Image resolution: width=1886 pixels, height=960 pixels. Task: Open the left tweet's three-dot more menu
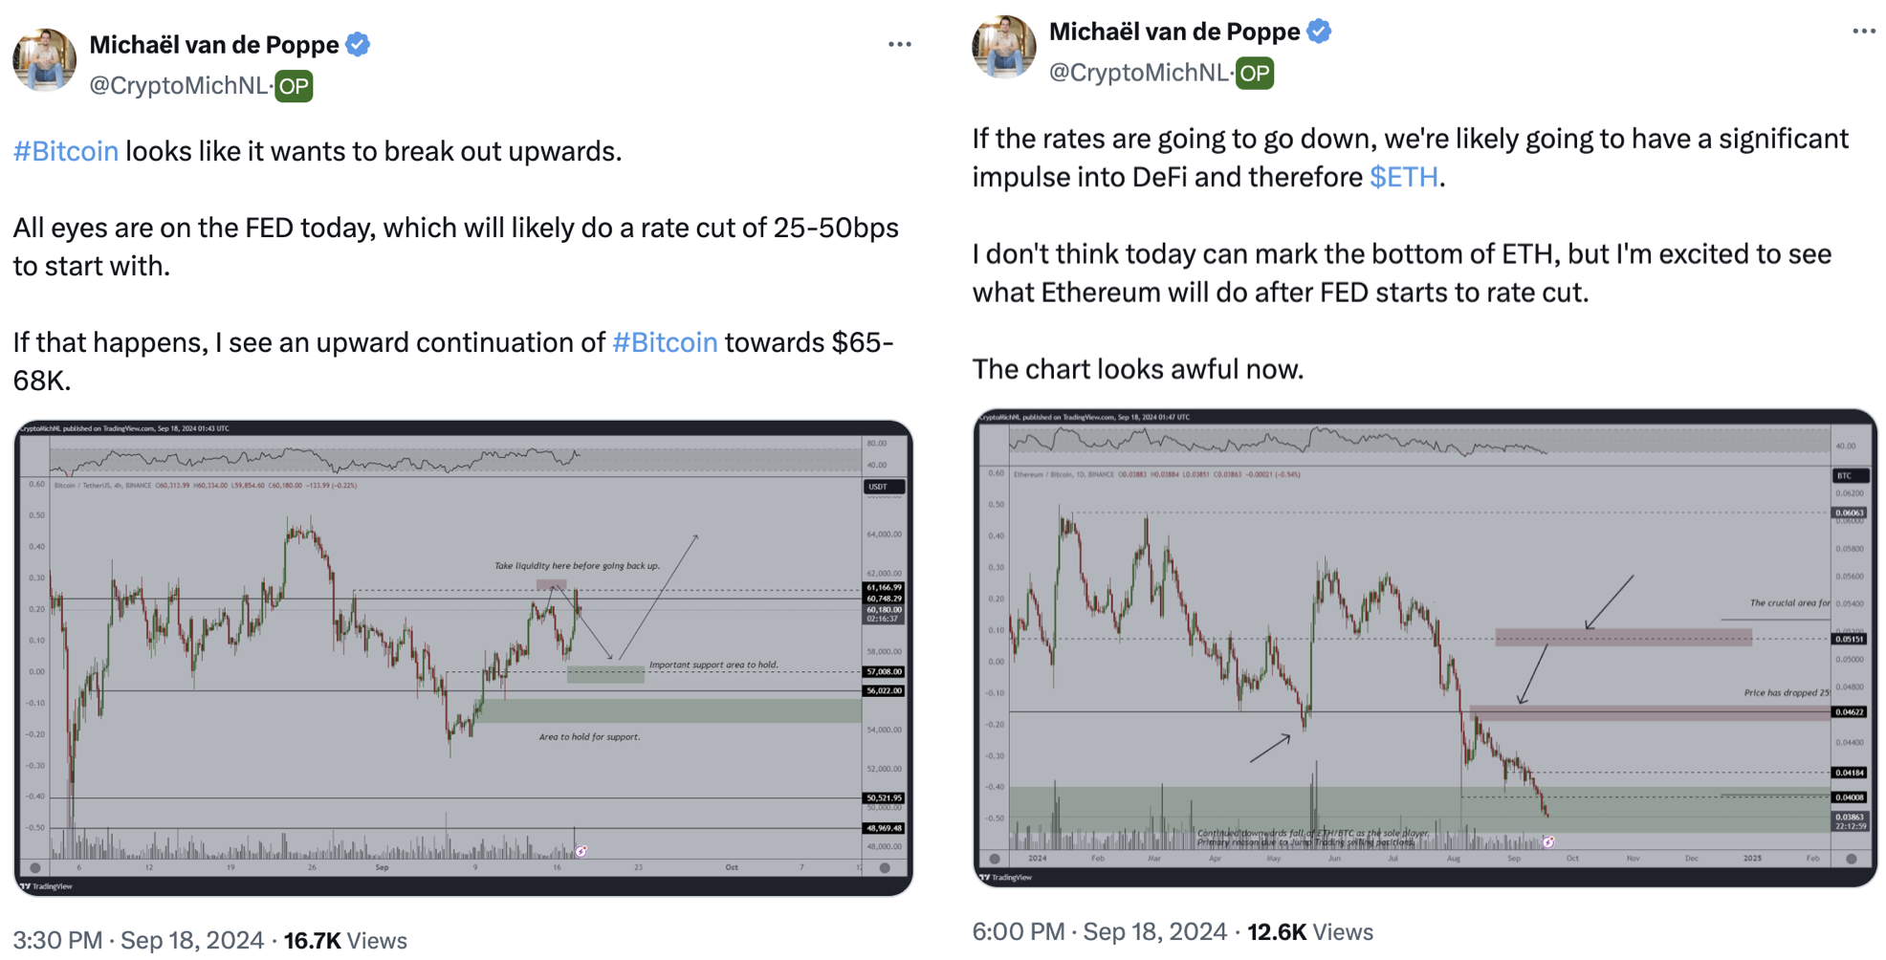[x=899, y=45]
